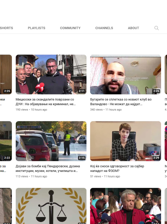The height and width of the screenshot is (224, 167).
Task: Play the police officer street video thumbnail
Action: (x=51, y=141)
